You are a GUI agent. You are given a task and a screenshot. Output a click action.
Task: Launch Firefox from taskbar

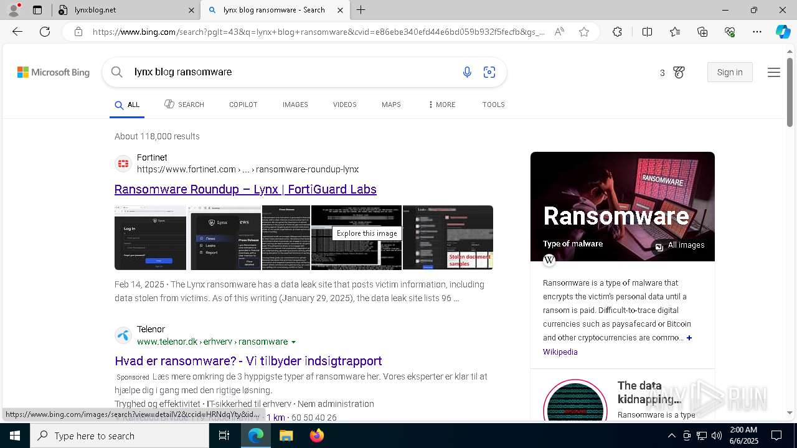(x=316, y=436)
